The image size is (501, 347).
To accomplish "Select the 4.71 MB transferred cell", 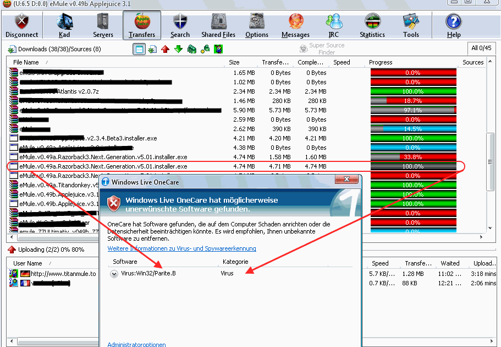I will coord(280,166).
